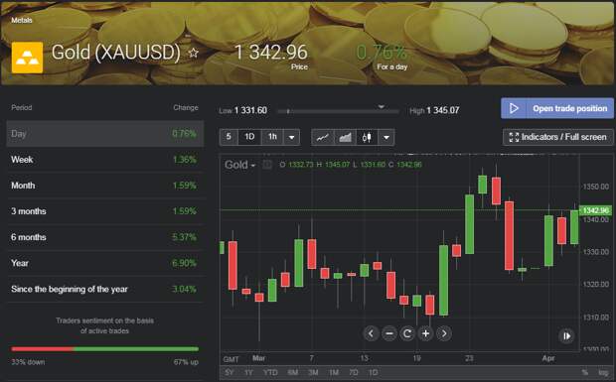Toggle log scale on the chart
616x382 pixels.
pos(603,372)
